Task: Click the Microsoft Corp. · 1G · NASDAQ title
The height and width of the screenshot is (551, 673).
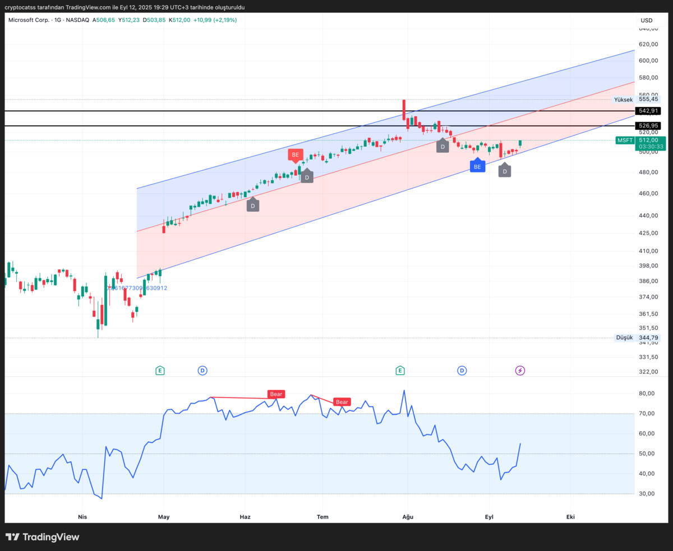Action: [49, 20]
